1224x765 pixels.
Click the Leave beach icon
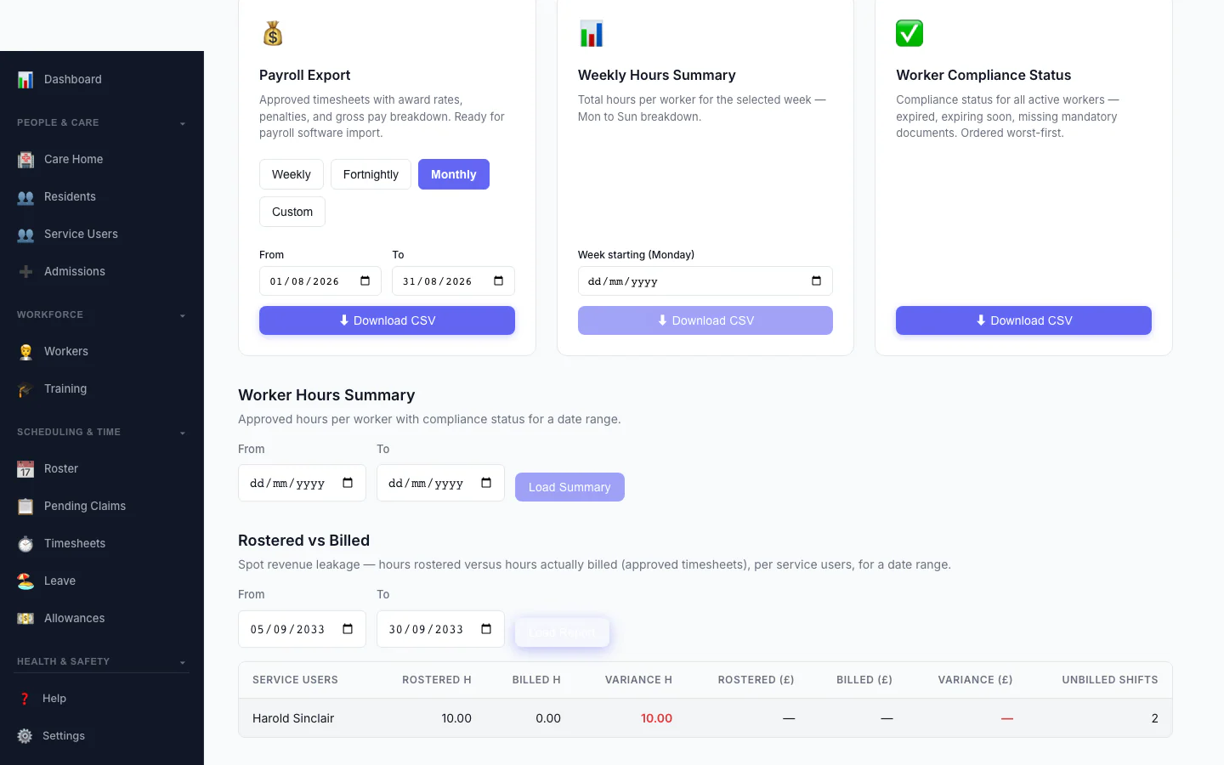click(x=25, y=581)
